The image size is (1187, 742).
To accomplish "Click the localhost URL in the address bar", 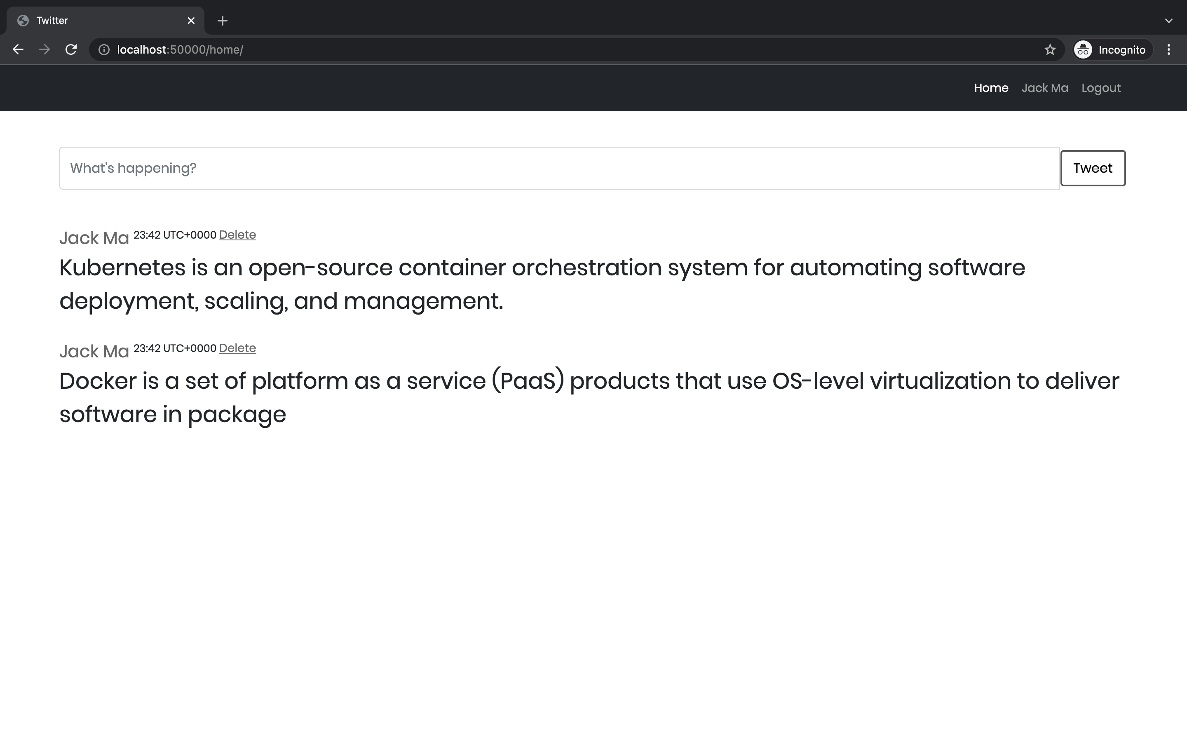I will point(180,49).
